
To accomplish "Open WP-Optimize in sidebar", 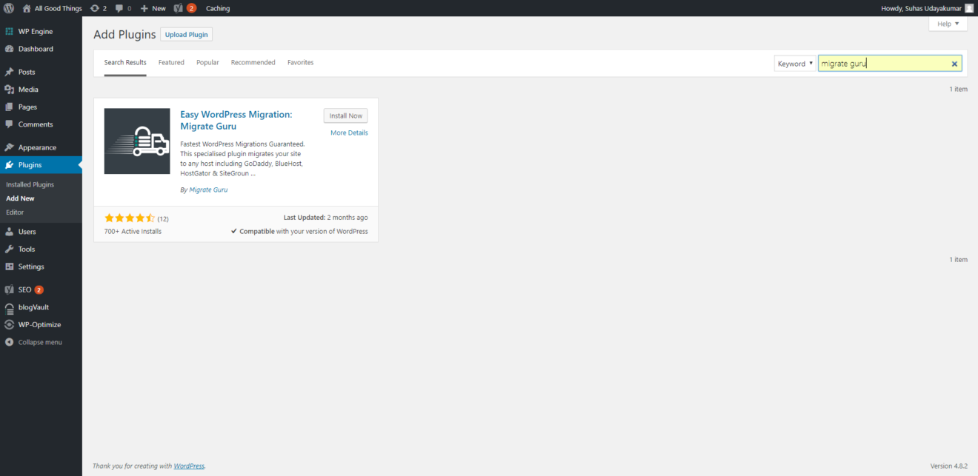I will pyautogui.click(x=41, y=324).
